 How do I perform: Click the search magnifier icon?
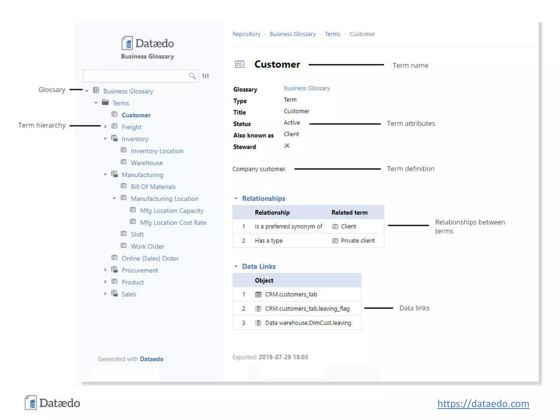click(192, 76)
